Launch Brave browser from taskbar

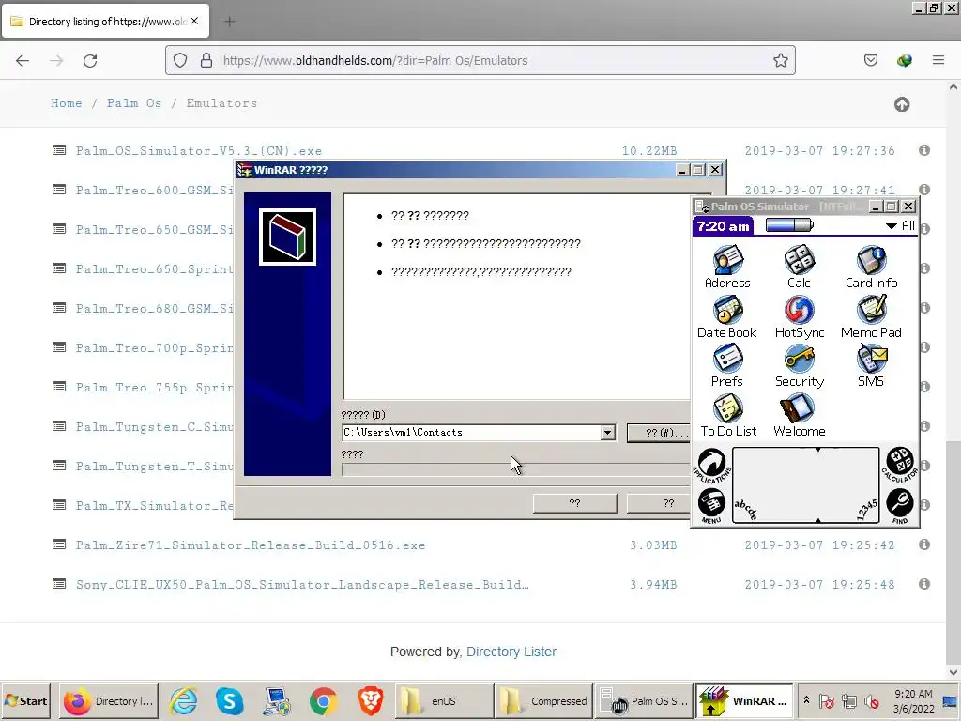point(370,700)
